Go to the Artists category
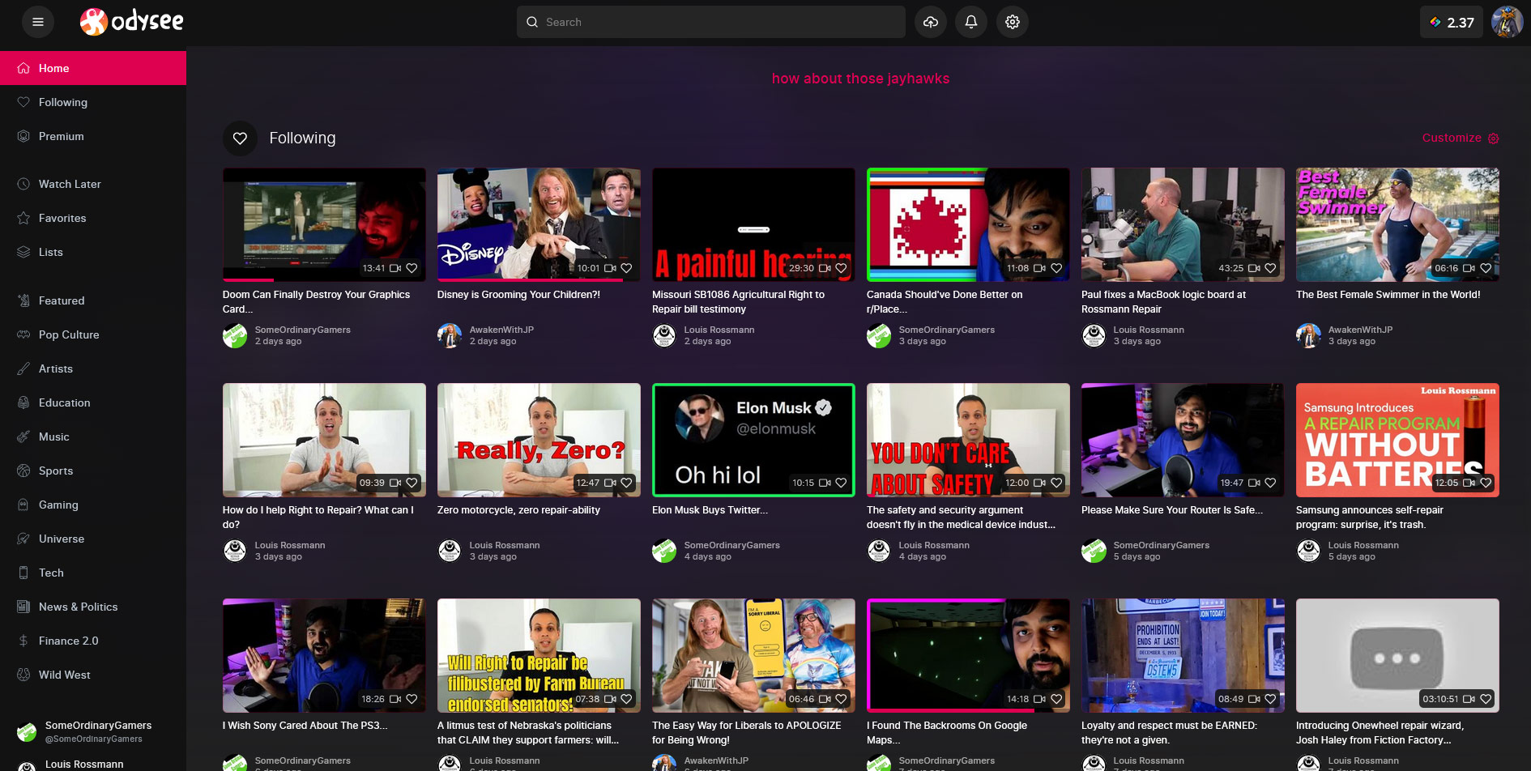Viewport: 1531px width, 771px height. click(93, 368)
